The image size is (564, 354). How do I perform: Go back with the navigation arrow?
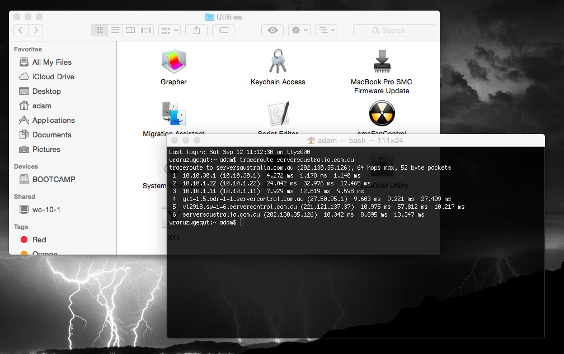(21, 30)
